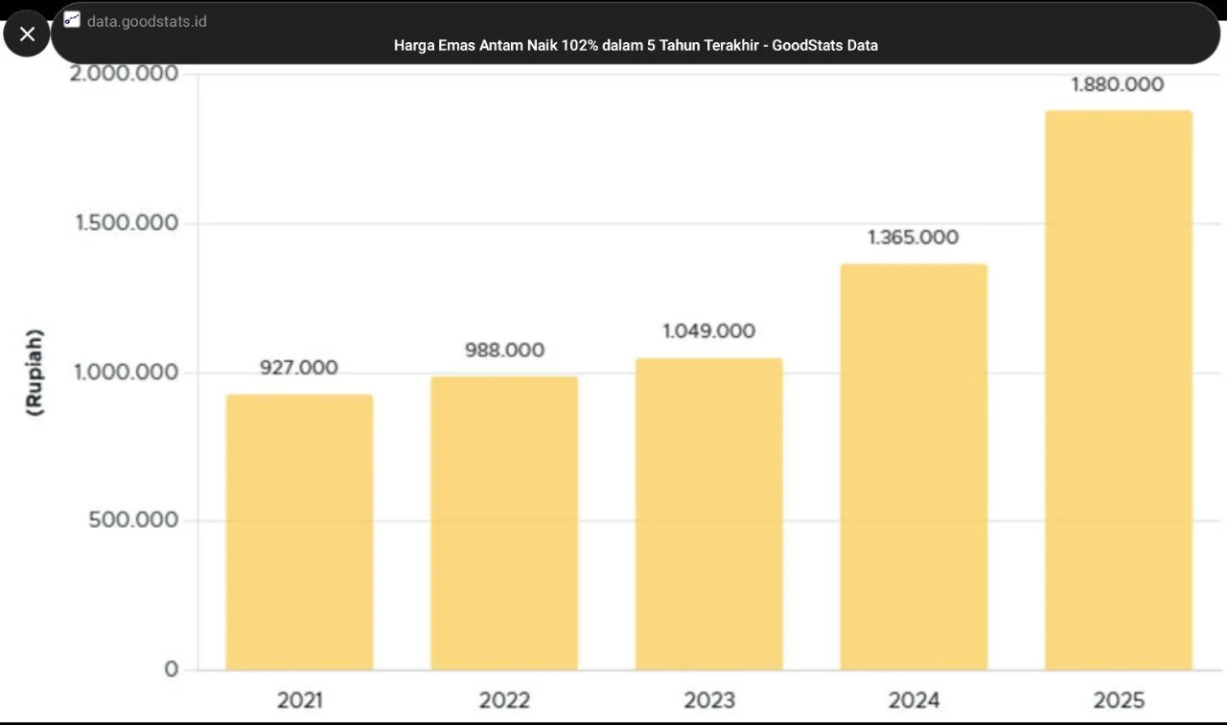Click the 2024 gold price bar
Screen dimensions: 1227x725
[914, 466]
